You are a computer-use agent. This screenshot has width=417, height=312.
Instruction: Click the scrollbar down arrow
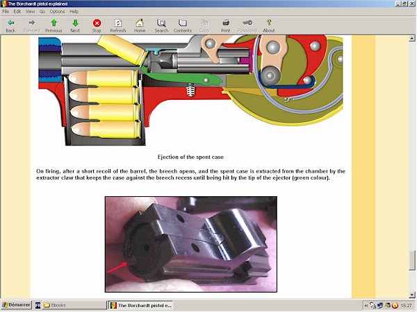pos(411,295)
